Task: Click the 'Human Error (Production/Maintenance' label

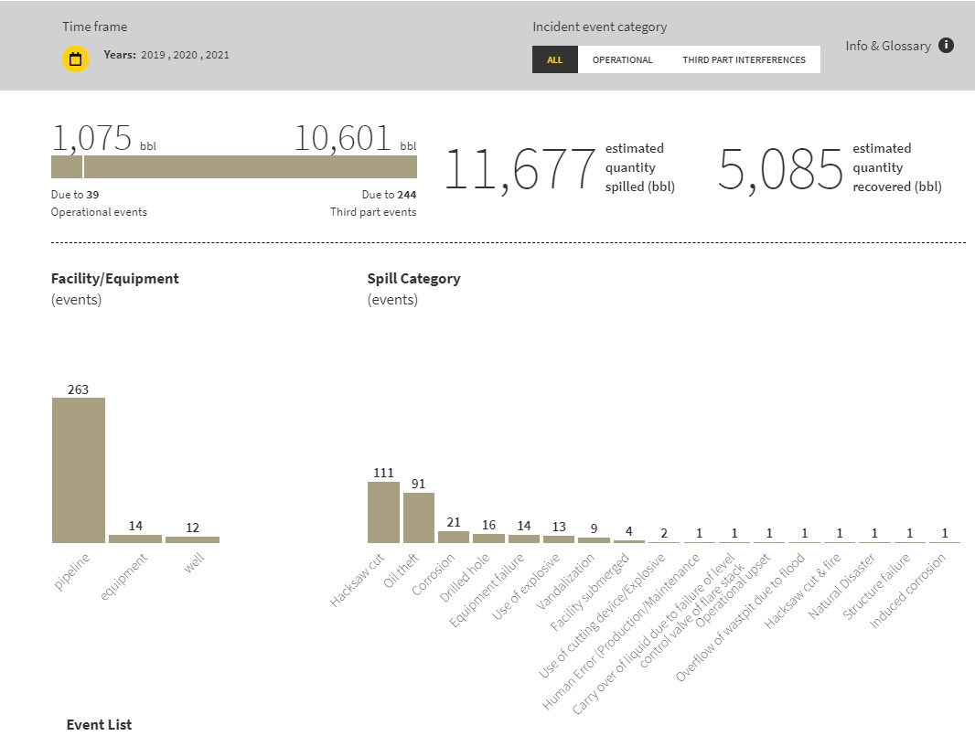Action: click(620, 631)
